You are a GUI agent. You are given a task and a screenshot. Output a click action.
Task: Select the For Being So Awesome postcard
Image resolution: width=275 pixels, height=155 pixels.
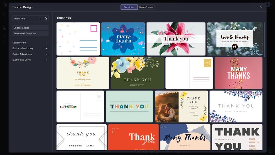(x=80, y=106)
